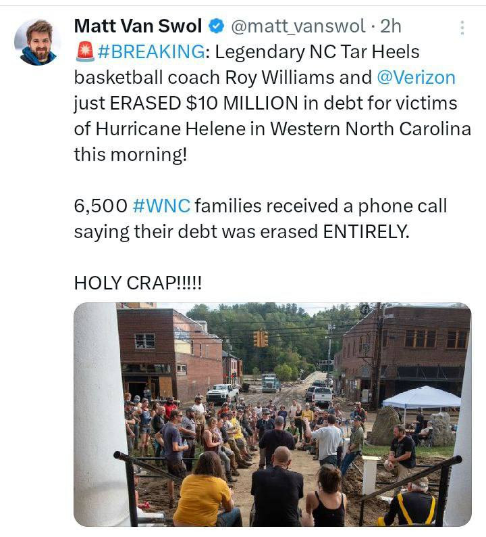The height and width of the screenshot is (537, 486).
Task: Open the attached photo at the crowd center
Action: click(273, 415)
